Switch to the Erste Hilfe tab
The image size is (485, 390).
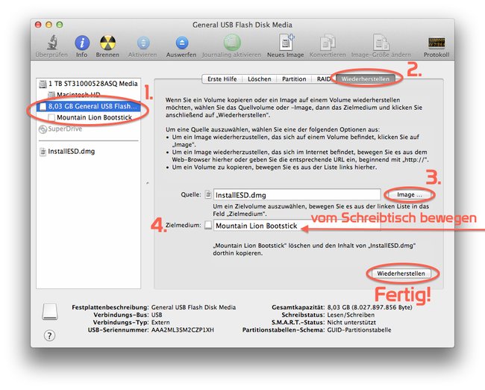pos(222,79)
